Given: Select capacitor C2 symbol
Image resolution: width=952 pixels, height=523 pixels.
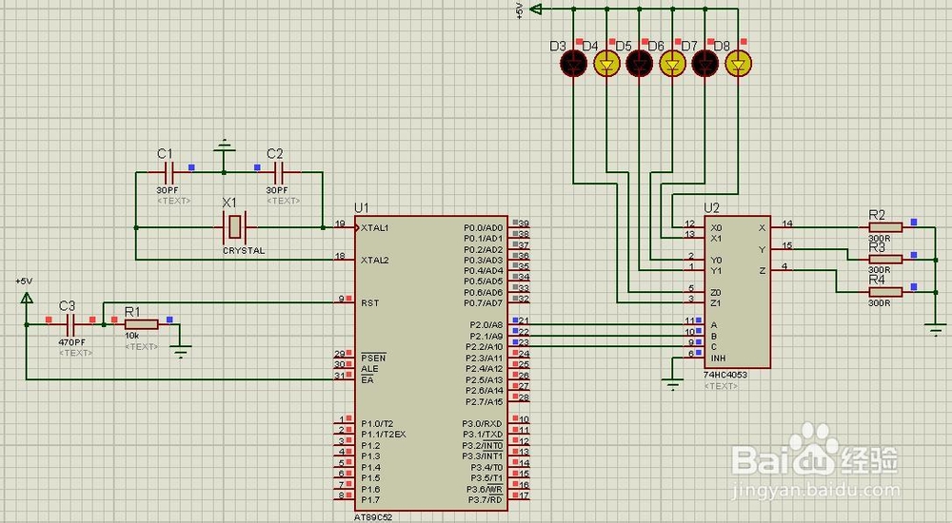Looking at the screenshot, I should click(278, 172).
